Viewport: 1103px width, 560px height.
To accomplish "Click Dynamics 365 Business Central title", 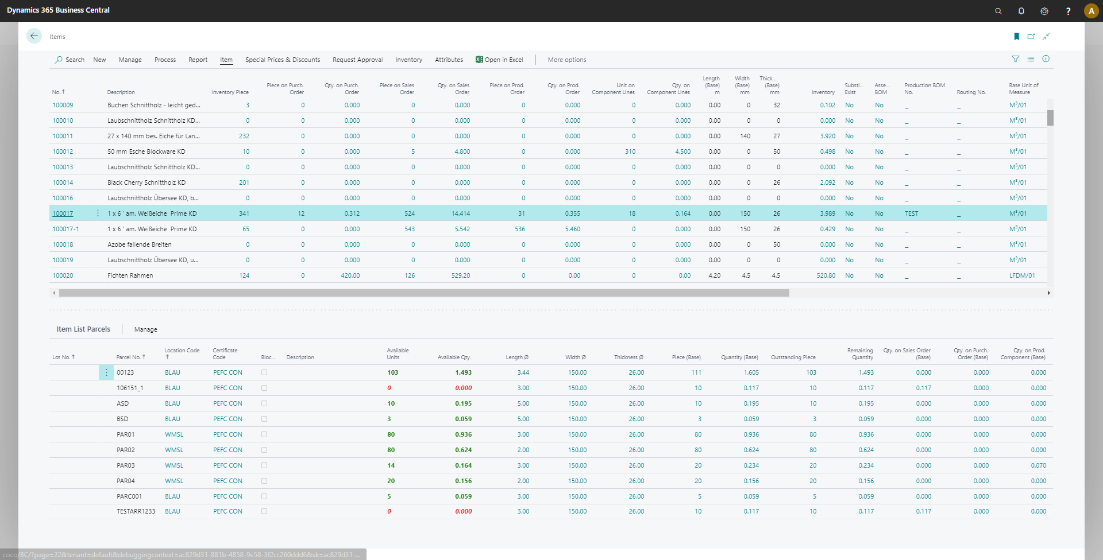I will 58,10.
